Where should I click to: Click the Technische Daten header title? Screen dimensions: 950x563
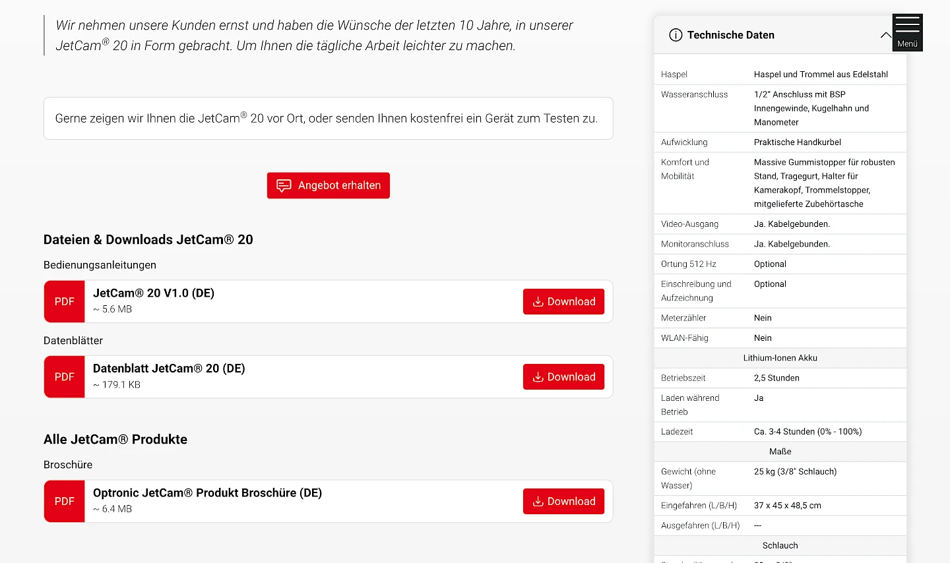coord(730,35)
